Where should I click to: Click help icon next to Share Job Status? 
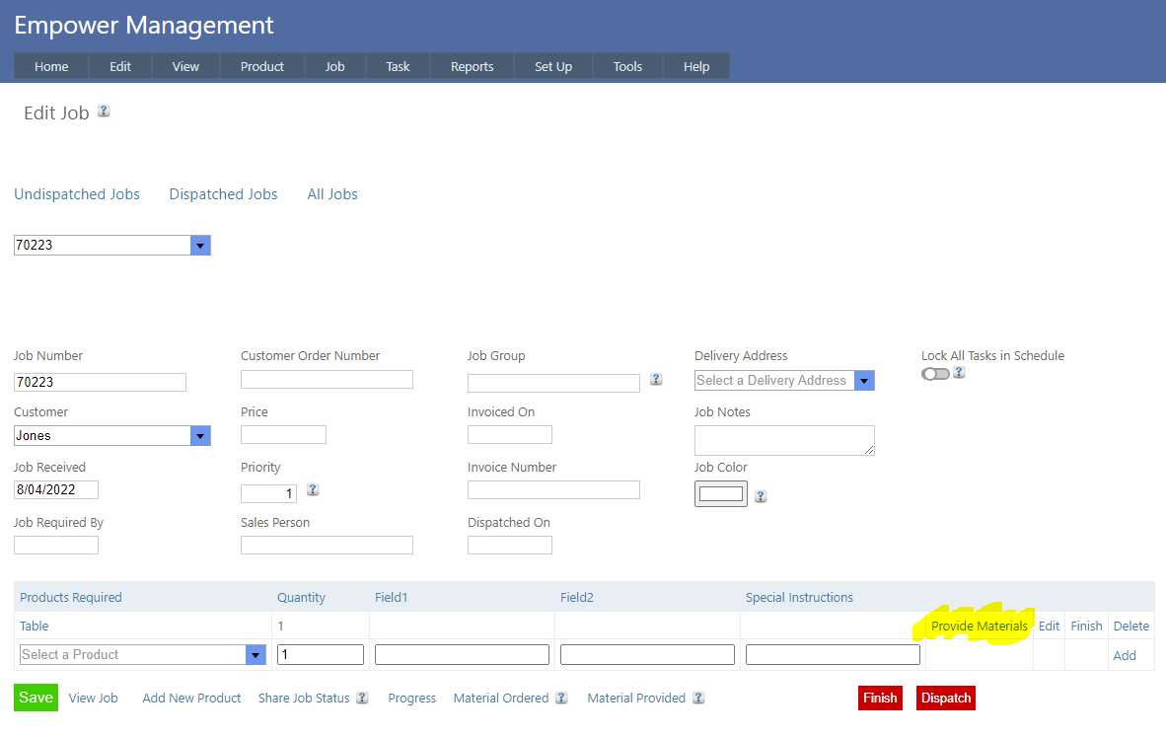(x=362, y=698)
